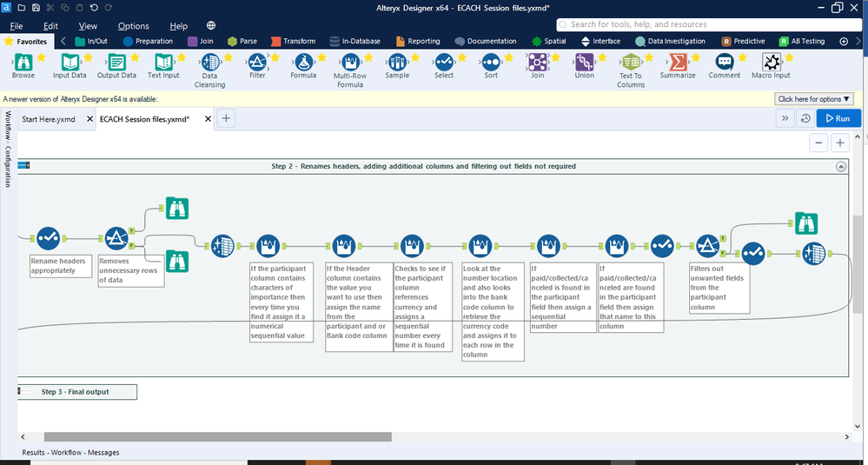The width and height of the screenshot is (868, 465).
Task: Click the Multi-Row Formula node above 'Look at the number location'
Action: coord(480,246)
